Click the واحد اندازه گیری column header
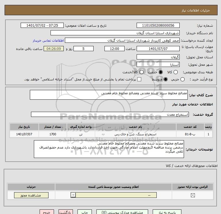 point(81,127)
